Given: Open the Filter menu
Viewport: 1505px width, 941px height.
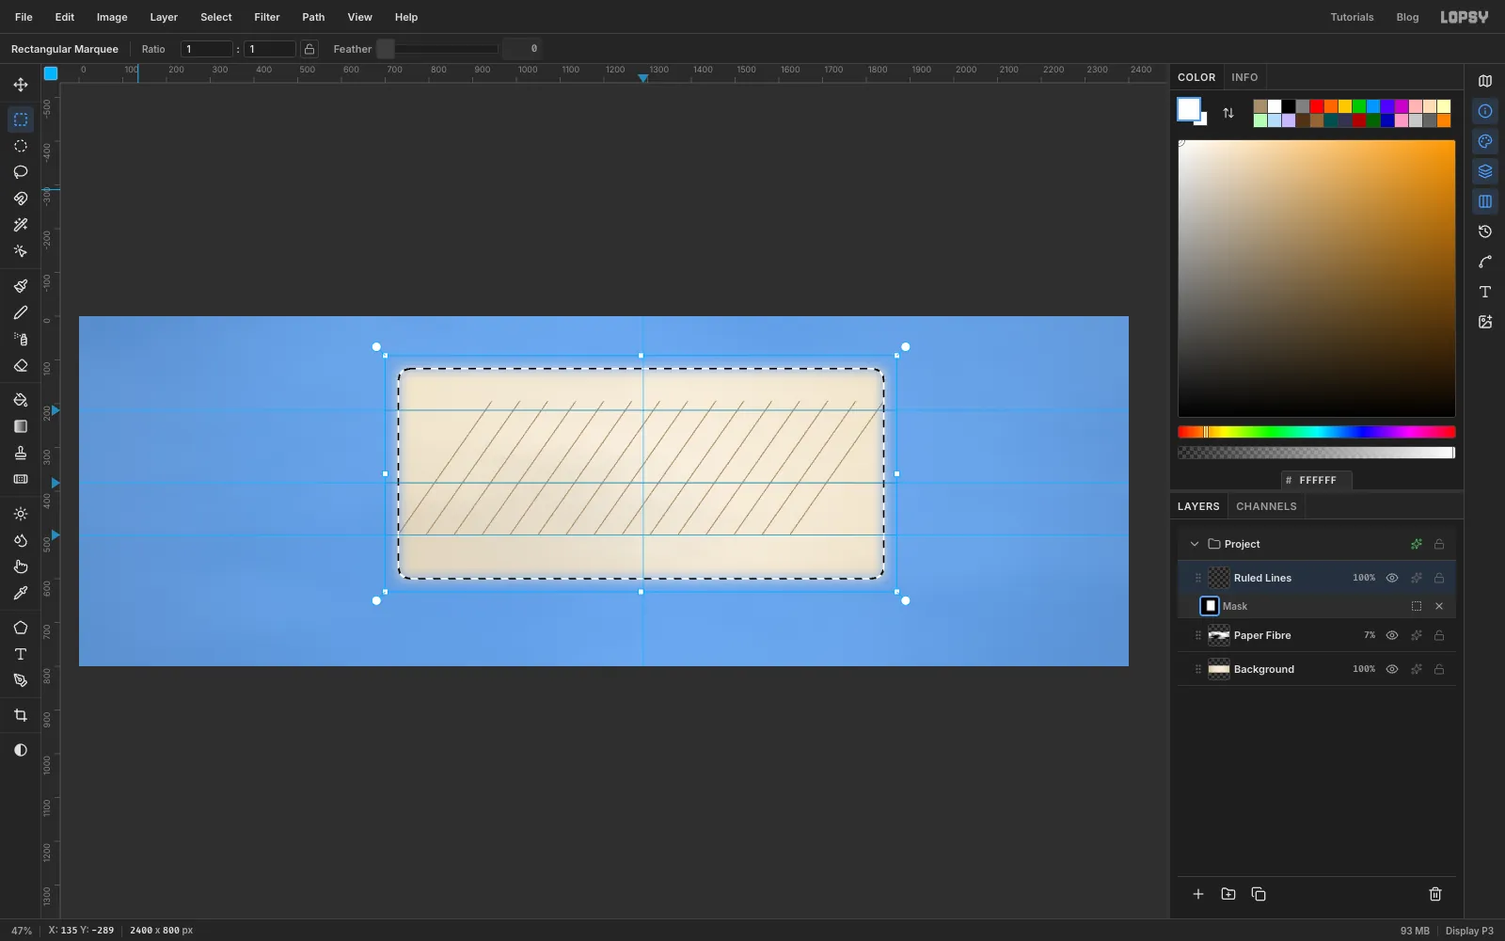Looking at the screenshot, I should [267, 17].
